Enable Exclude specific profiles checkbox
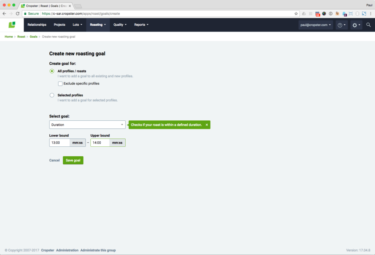Image resolution: width=375 pixels, height=255 pixels. click(60, 84)
